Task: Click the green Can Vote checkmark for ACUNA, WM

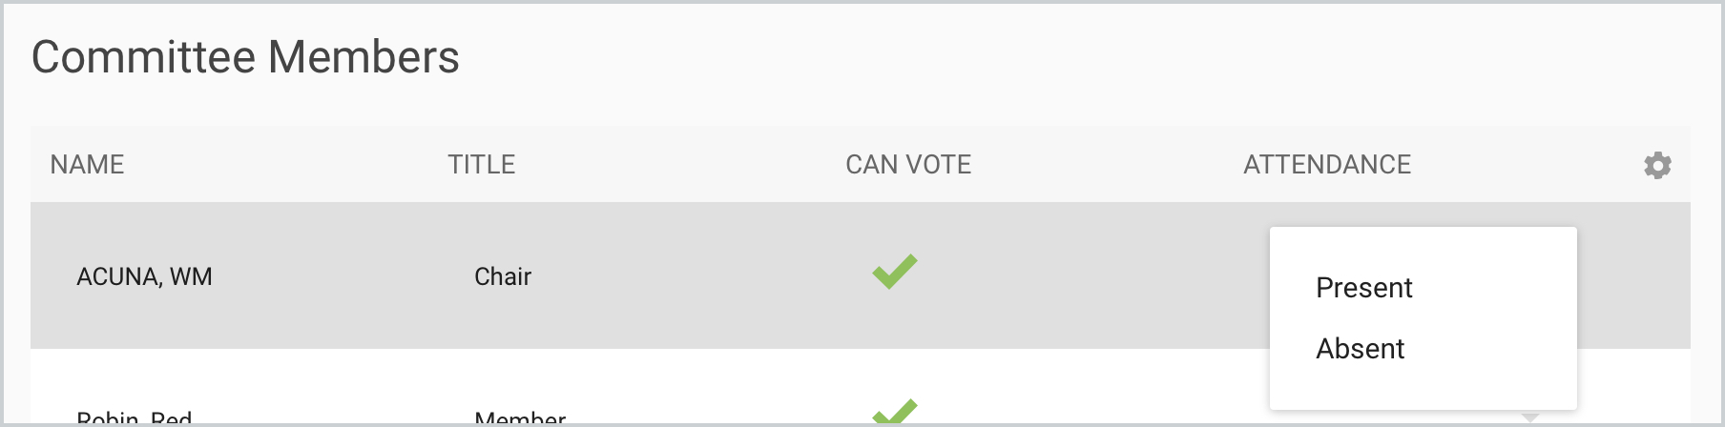Action: pos(894,273)
